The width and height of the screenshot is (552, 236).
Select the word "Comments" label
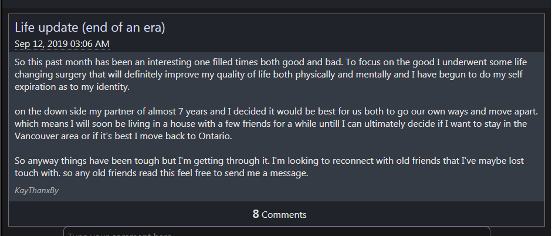(x=284, y=215)
